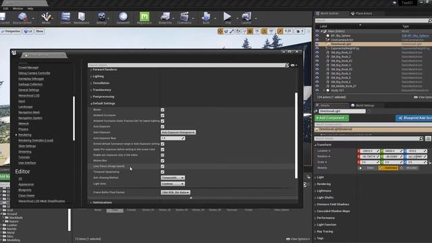Viewport: 432px width, 243px height.
Task: Toggle visibility eye for SM_Middle_Rock_01
Action: (x=317, y=86)
